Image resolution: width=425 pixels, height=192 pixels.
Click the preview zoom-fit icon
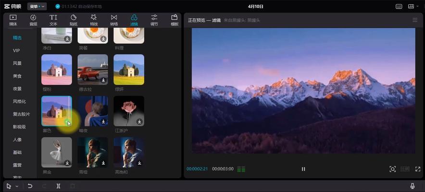tap(392, 169)
